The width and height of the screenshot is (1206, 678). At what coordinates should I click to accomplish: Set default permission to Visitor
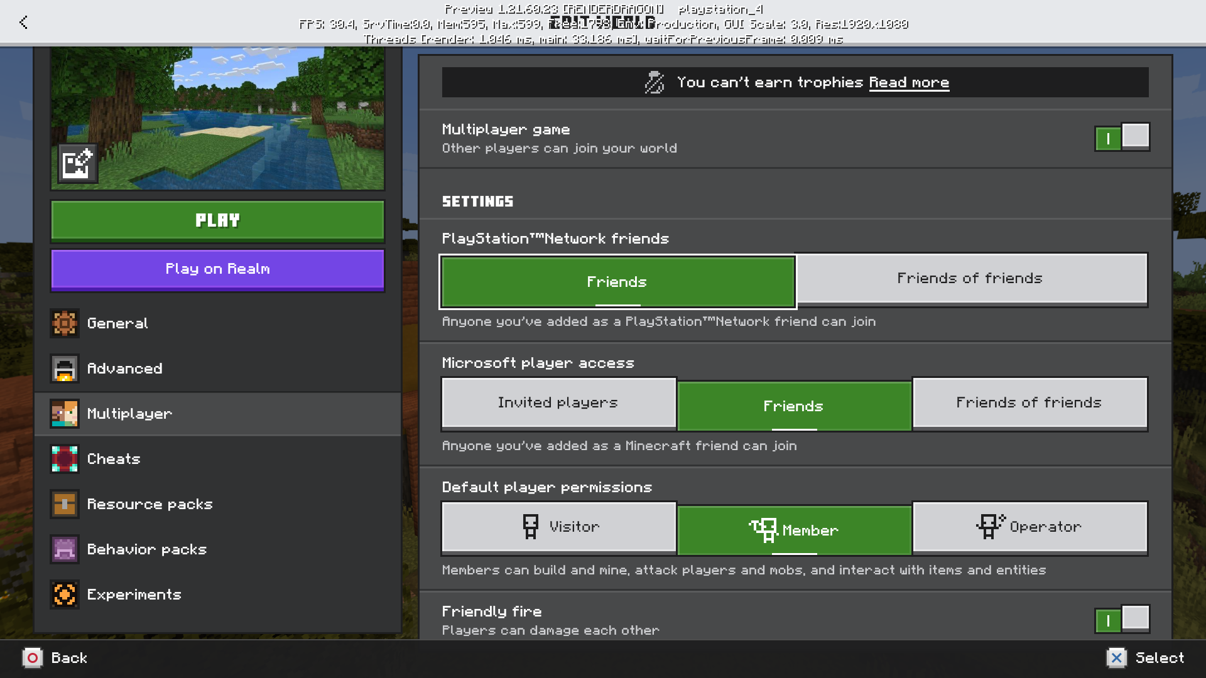click(558, 527)
